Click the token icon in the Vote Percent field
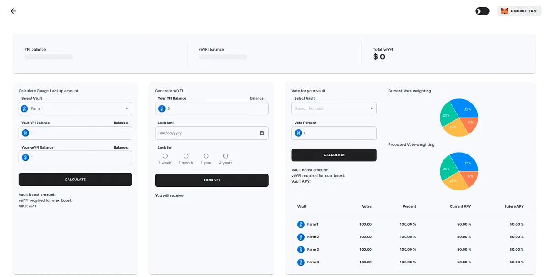Screen dimensions: 548x277 point(299,133)
